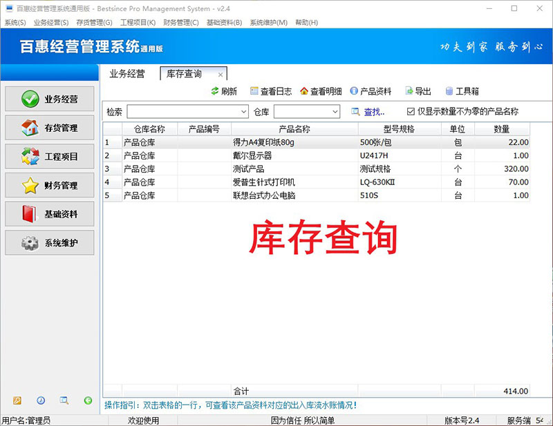Close the 库存查询 tab

[x=221, y=75]
